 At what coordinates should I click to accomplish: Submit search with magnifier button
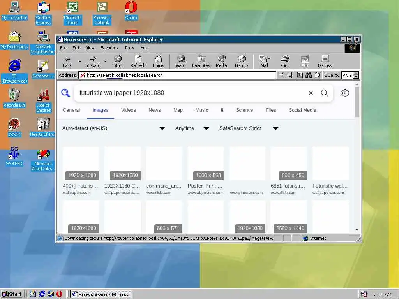[x=325, y=93]
